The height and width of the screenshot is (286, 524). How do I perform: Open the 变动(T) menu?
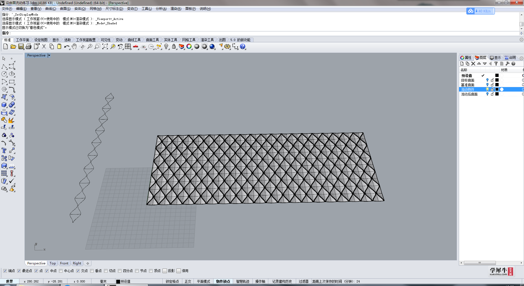pyautogui.click(x=132, y=9)
